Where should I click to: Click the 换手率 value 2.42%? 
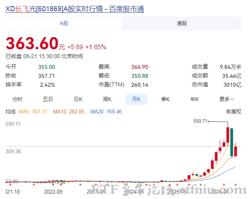(x=47, y=85)
